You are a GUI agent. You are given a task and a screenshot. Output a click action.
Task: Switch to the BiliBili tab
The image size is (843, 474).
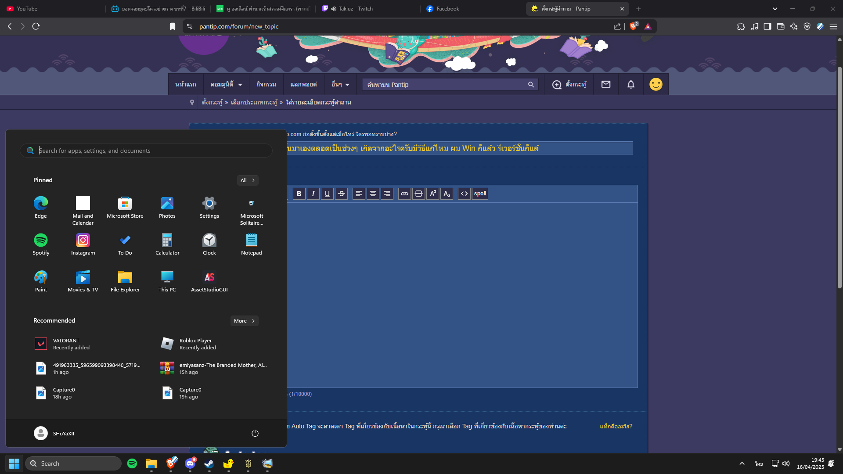click(x=158, y=9)
